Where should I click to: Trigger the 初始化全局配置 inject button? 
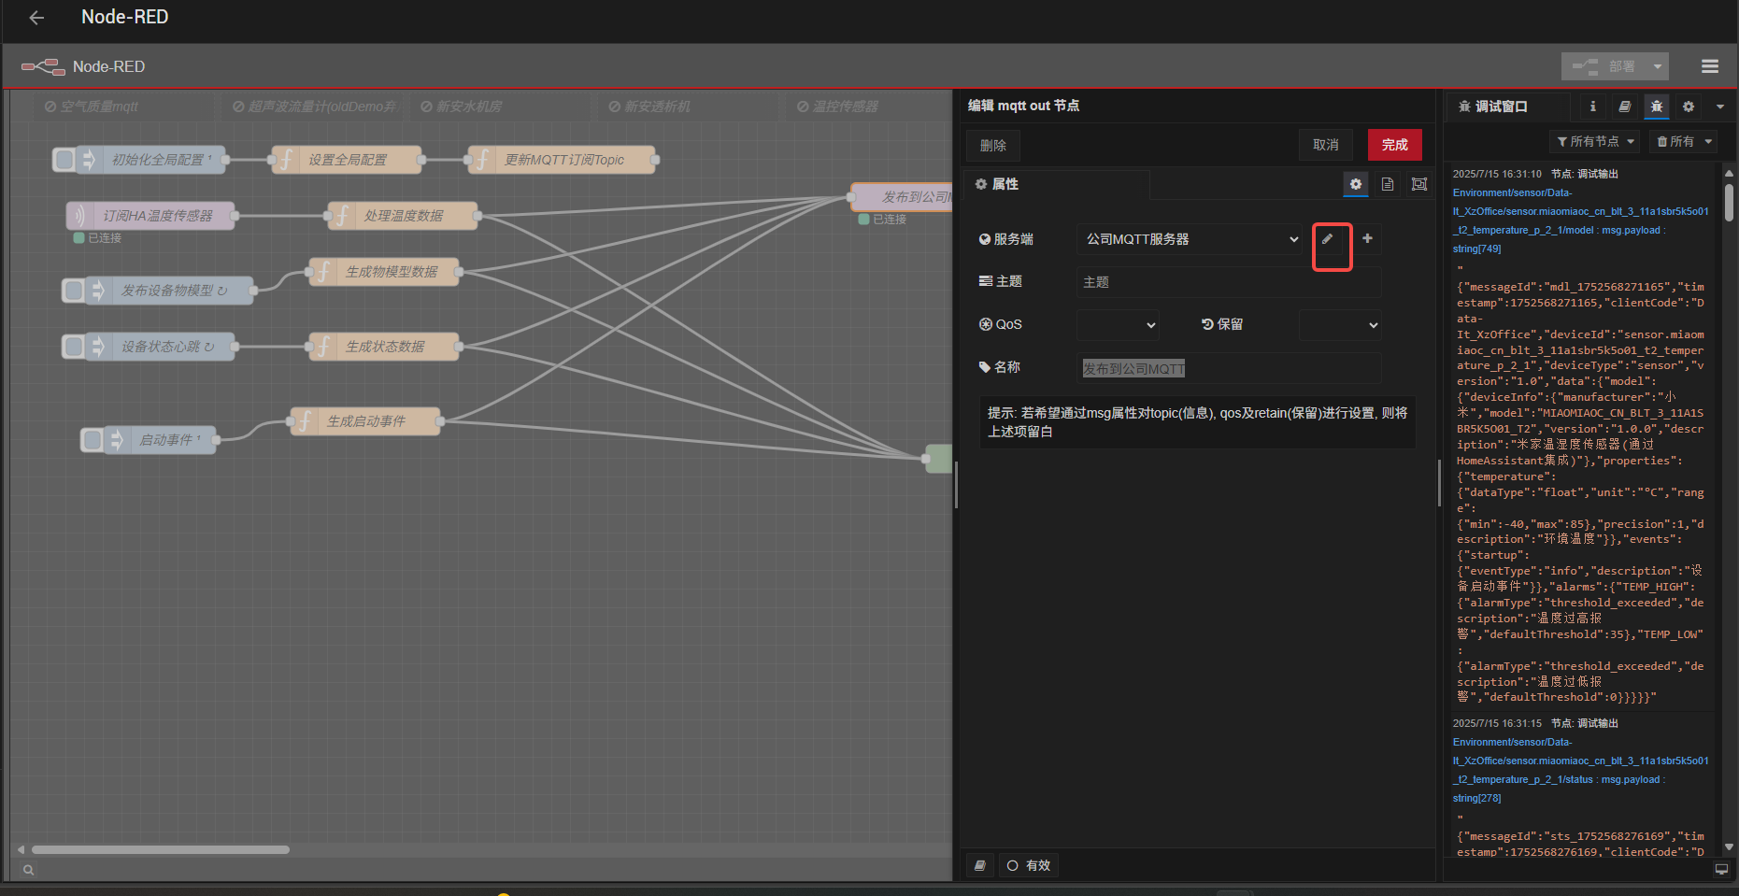(64, 160)
